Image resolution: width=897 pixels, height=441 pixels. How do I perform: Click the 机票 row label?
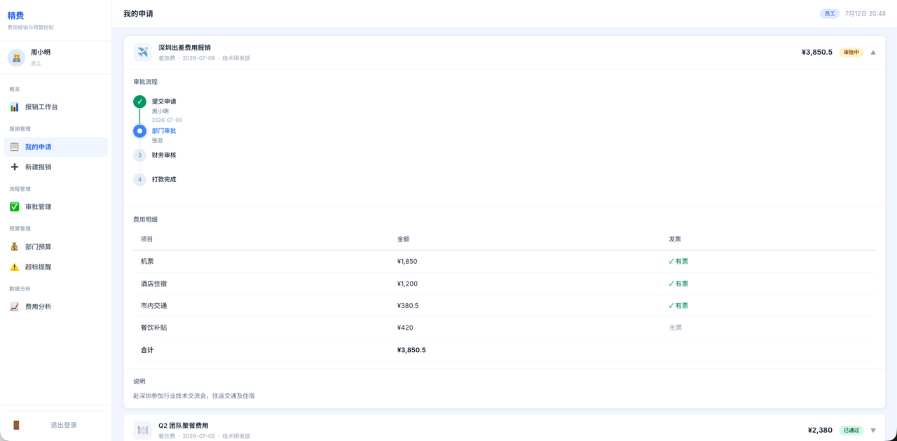click(147, 262)
